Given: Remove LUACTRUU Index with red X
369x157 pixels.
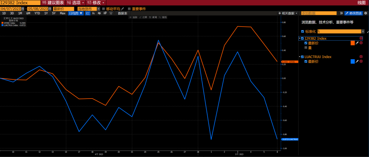Looking at the screenshot, I should 361,57.
